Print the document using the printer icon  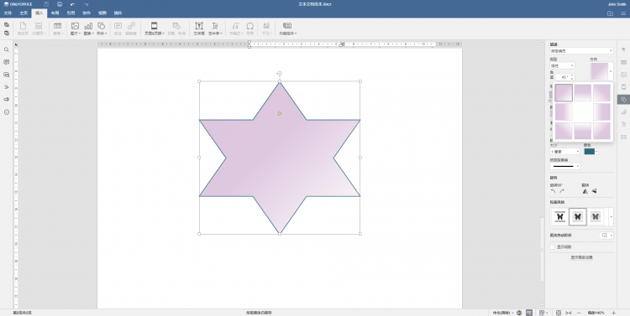click(x=60, y=4)
